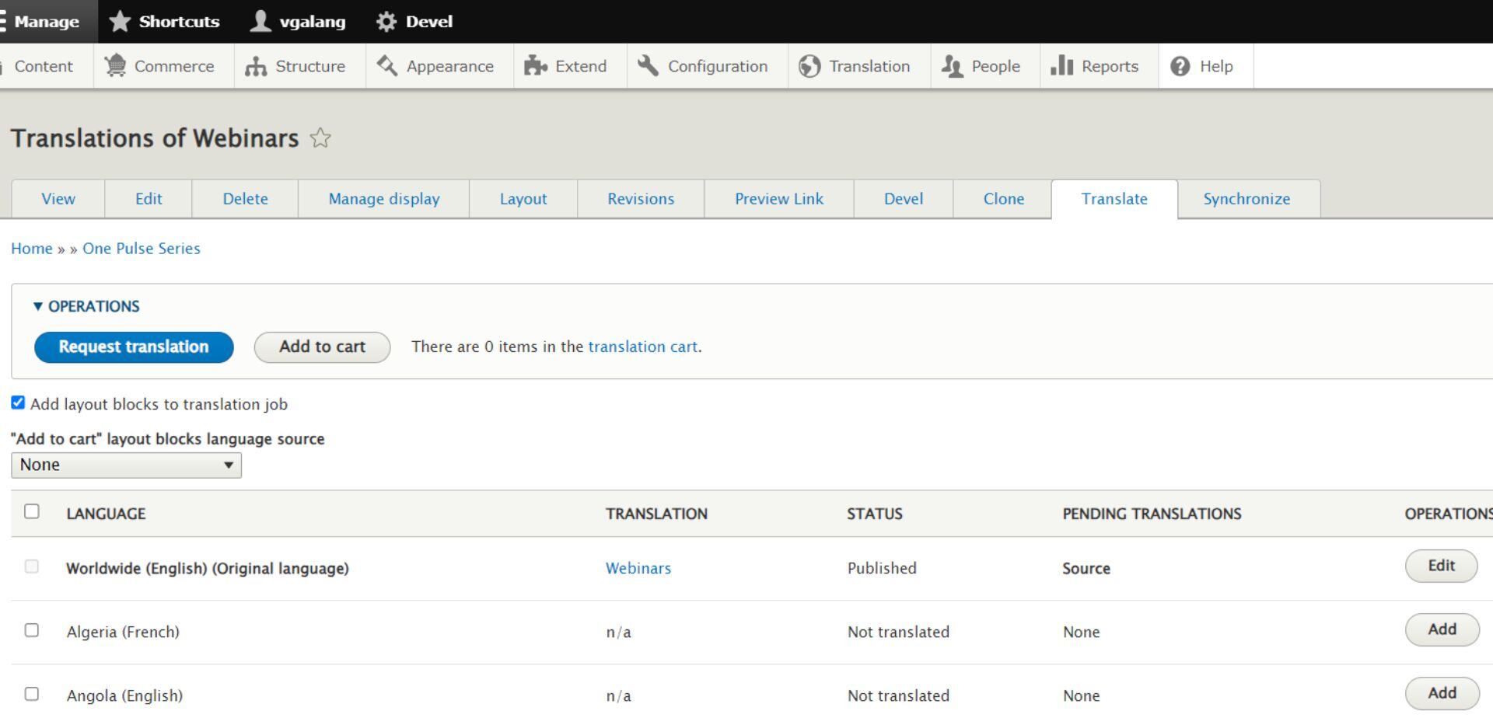Click the People icon
The height and width of the screenshot is (718, 1493).
click(953, 66)
